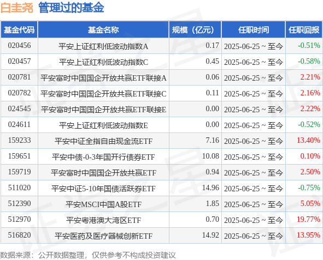This screenshot has width=323, height=260.
Task: Open 平安粤港澳大湾区ETF fund name
Action: 103,220
